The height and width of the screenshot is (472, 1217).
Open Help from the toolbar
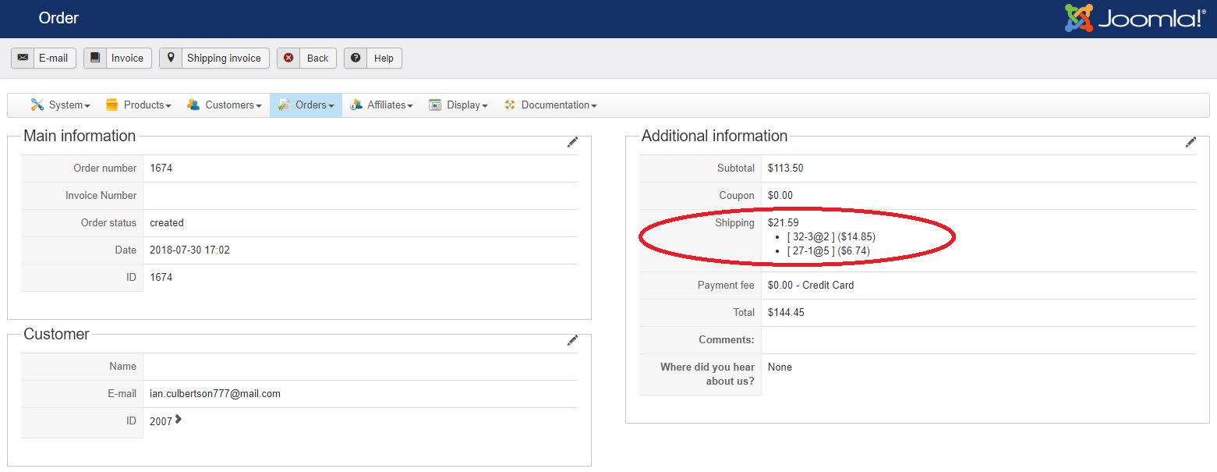click(x=373, y=58)
